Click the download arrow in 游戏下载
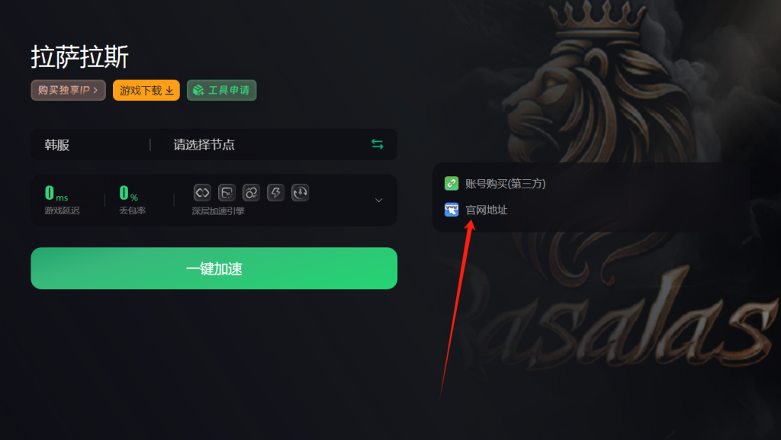The image size is (781, 440). [x=169, y=91]
